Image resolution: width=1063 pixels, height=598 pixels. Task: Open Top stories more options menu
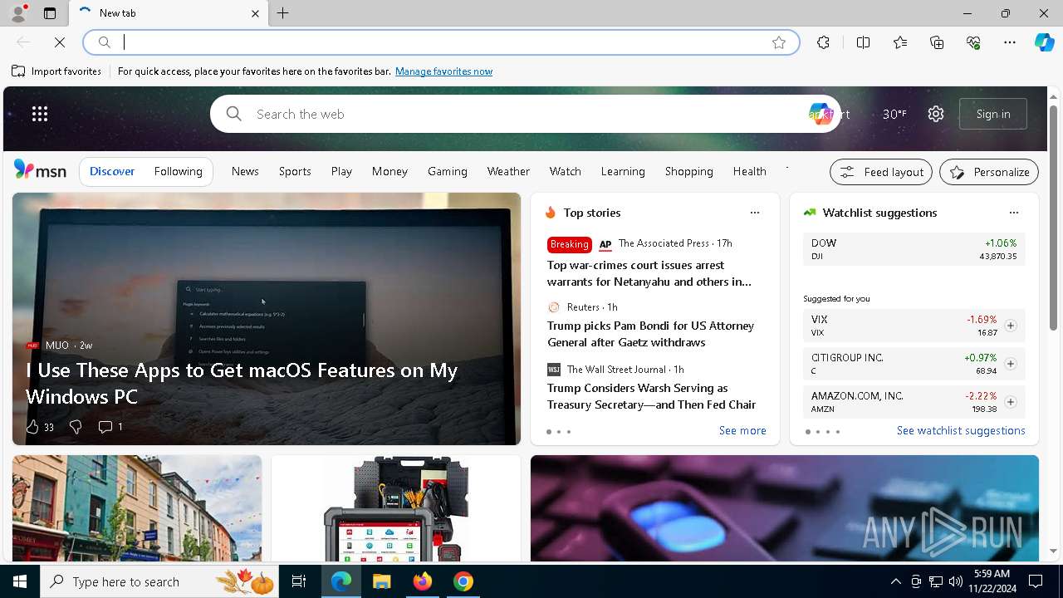point(755,213)
